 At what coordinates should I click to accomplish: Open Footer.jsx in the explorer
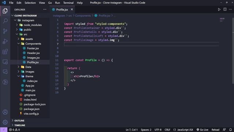point(33,48)
